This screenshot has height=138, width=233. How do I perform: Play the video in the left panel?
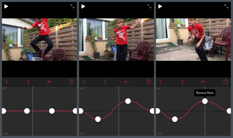[x=6, y=6]
